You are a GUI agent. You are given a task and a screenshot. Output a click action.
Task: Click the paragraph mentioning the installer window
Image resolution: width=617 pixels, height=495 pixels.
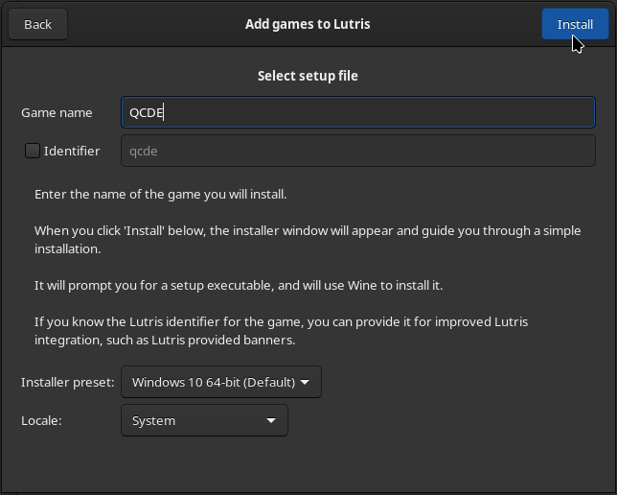pos(308,239)
